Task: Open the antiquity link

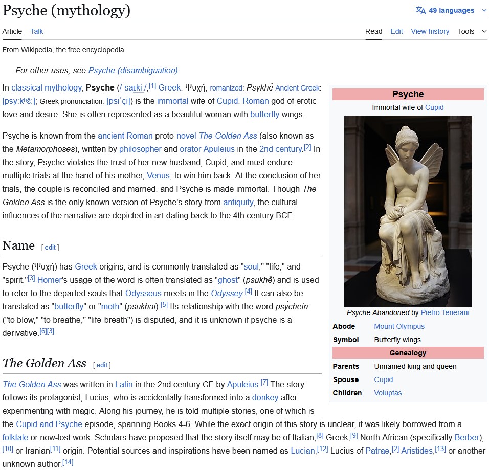Action: pyautogui.click(x=238, y=202)
